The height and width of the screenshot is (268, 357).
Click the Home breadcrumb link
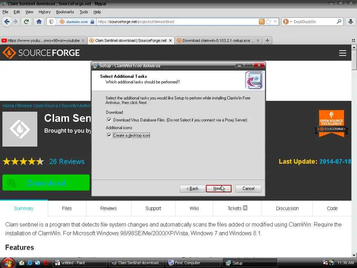[8, 106]
